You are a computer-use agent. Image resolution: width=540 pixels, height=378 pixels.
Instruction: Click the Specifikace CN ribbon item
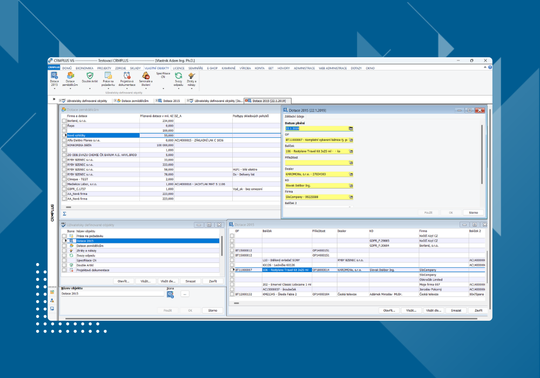pyautogui.click(x=163, y=75)
